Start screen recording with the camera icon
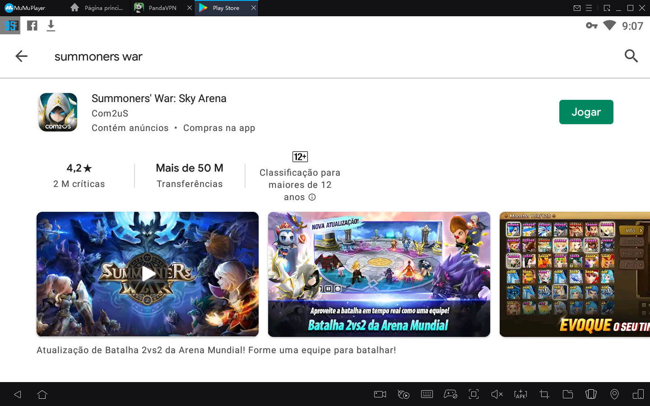 [380, 394]
